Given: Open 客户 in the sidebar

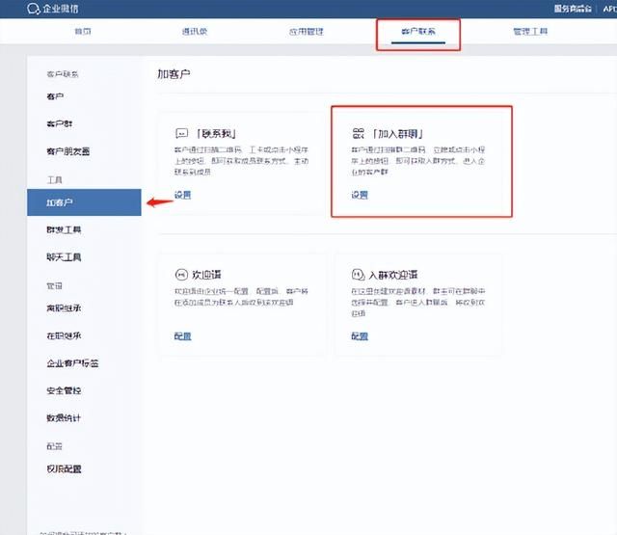Looking at the screenshot, I should [55, 96].
